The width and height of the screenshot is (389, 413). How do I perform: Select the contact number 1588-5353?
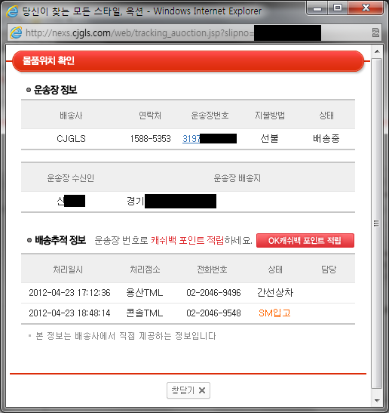(x=151, y=139)
